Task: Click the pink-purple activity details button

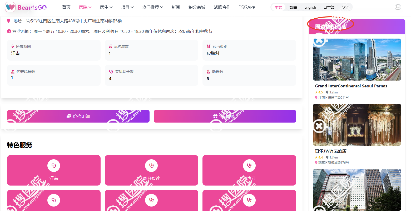Action: click(x=225, y=116)
